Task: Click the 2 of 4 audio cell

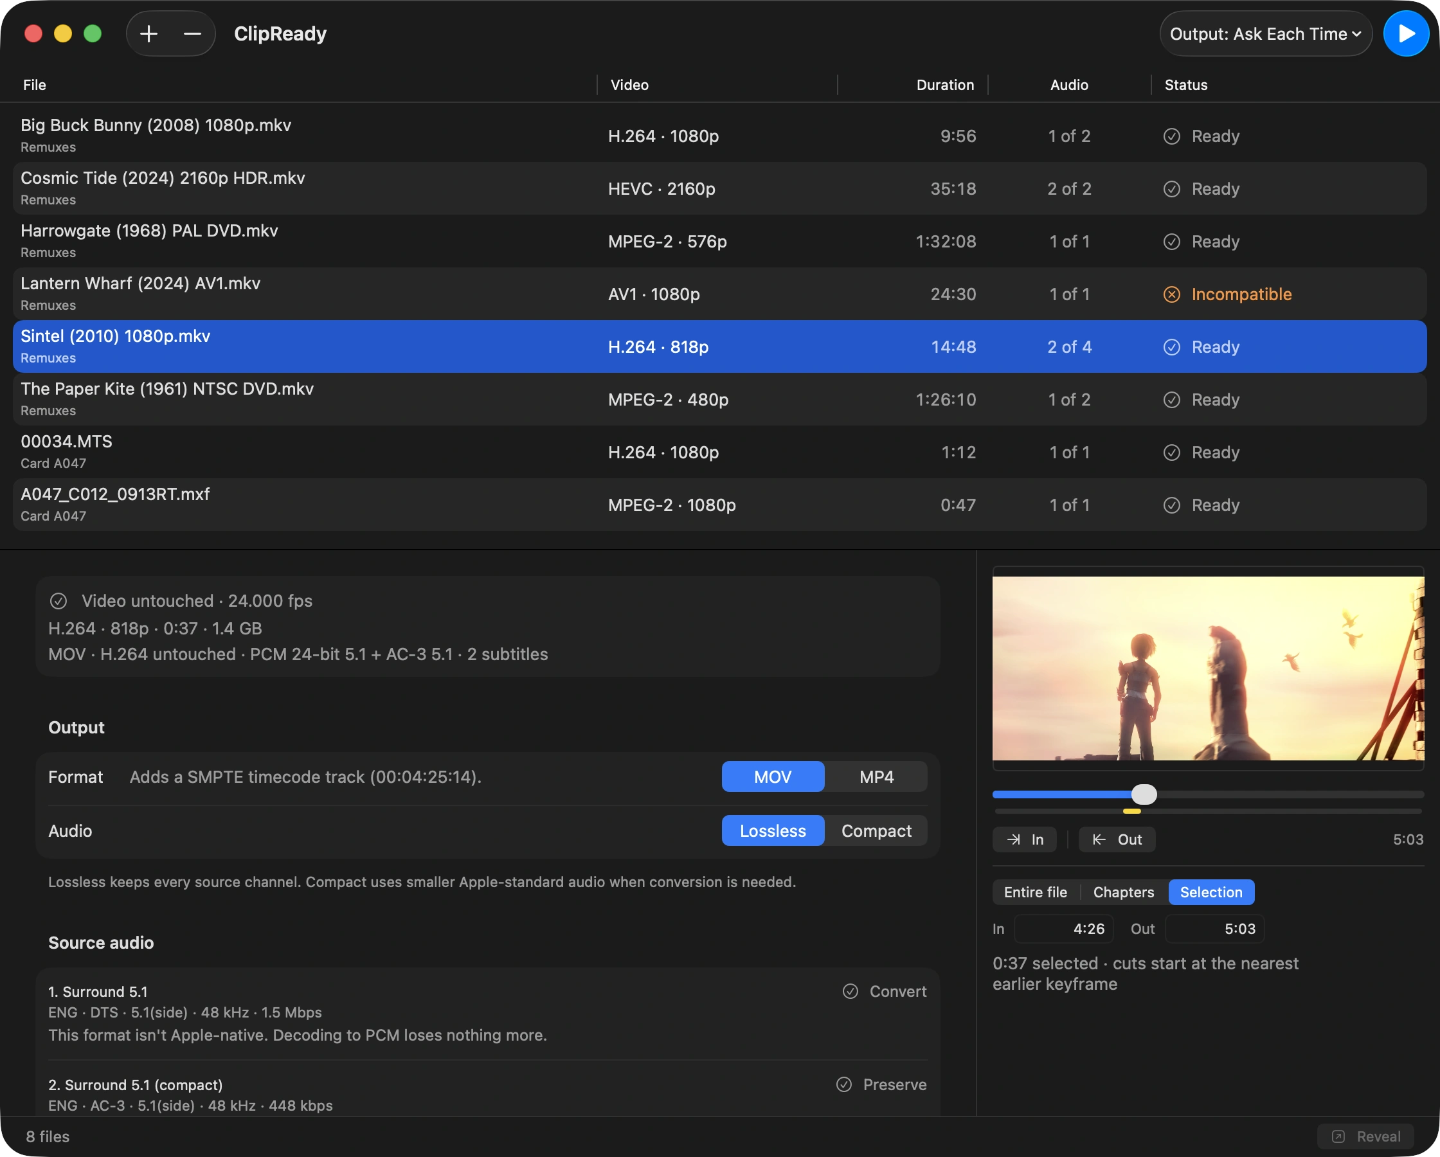Action: click(x=1069, y=347)
